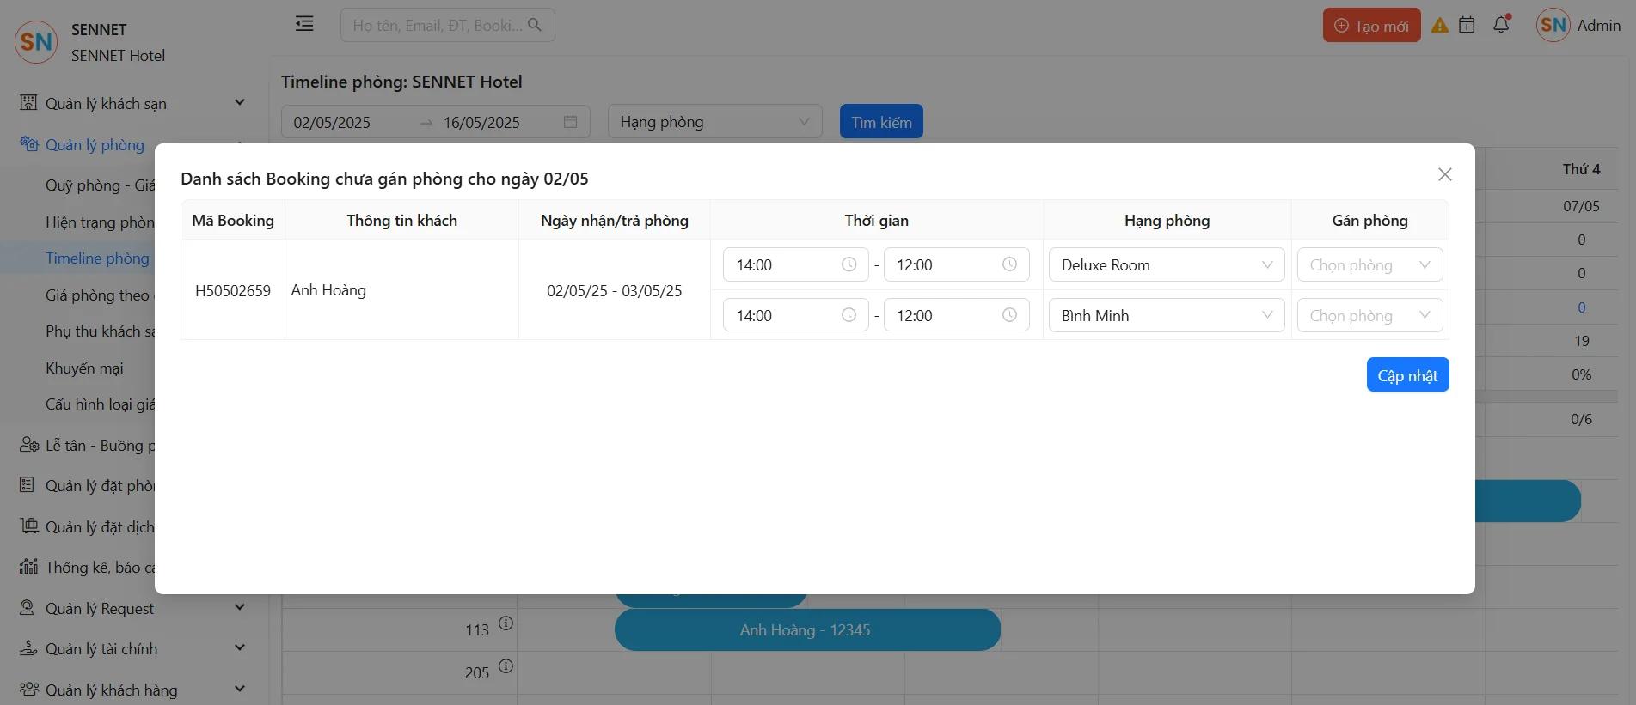
Task: Close the unassigned booking dialog
Action: [1444, 174]
